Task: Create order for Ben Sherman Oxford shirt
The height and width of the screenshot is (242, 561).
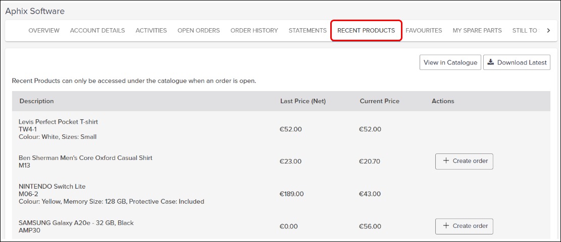Action: point(464,161)
